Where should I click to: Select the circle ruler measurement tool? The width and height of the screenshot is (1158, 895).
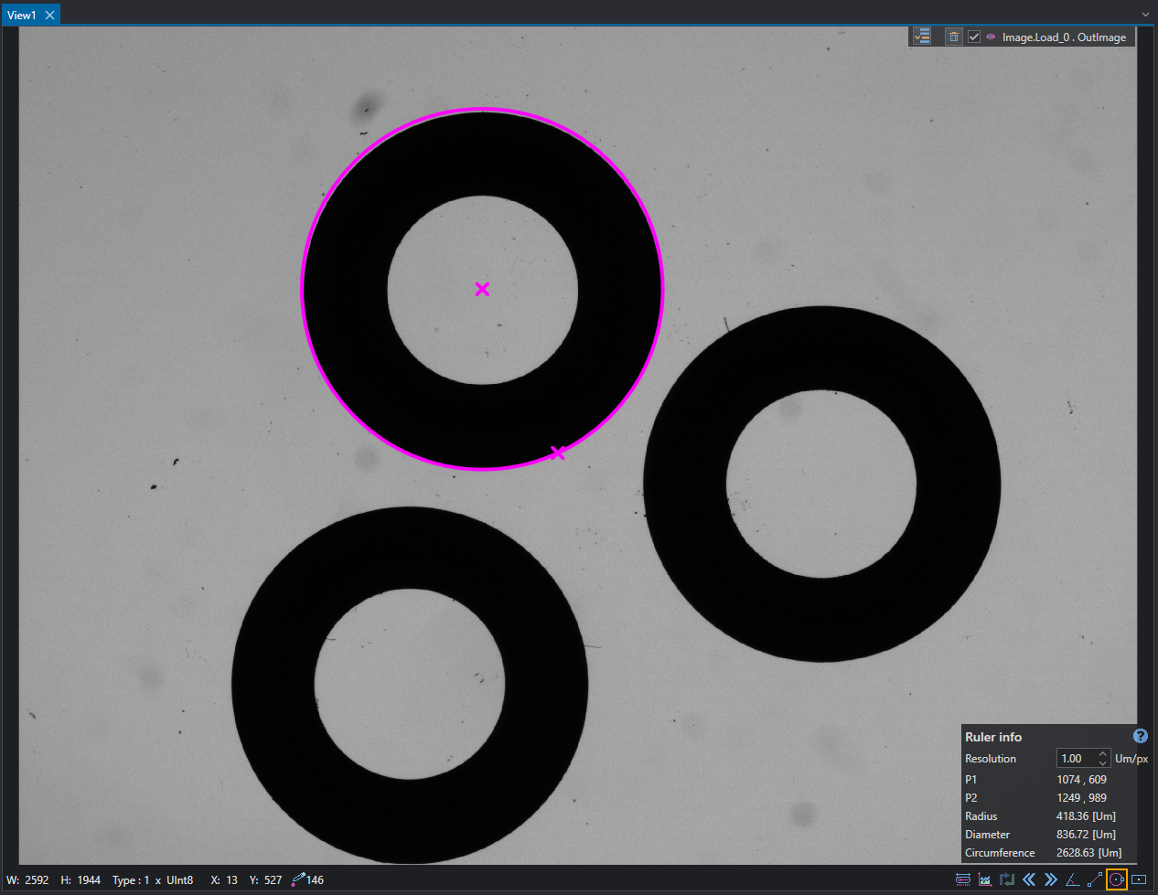(1116, 879)
